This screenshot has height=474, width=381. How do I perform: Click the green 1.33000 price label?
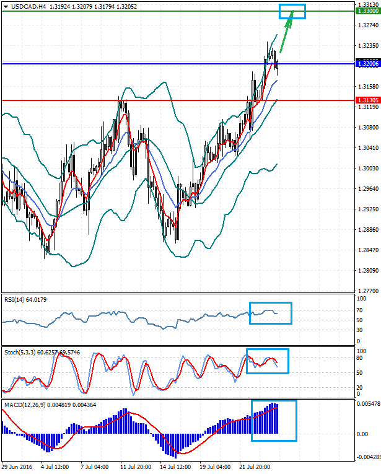(364, 11)
